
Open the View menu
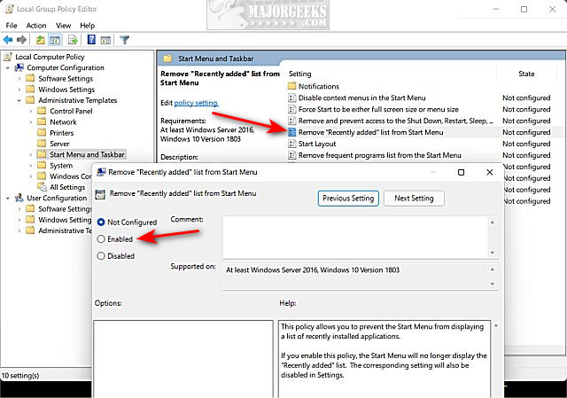click(63, 26)
